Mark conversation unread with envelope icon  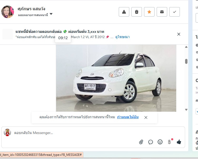click(x=162, y=12)
